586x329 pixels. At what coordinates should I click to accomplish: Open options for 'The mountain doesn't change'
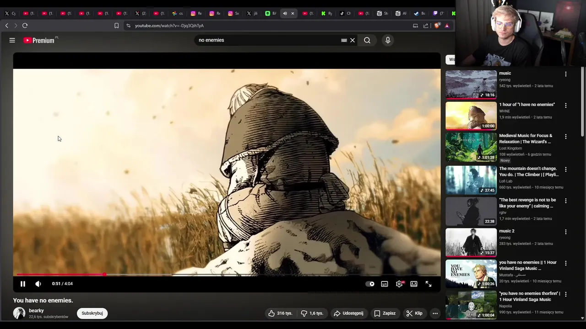click(x=566, y=170)
